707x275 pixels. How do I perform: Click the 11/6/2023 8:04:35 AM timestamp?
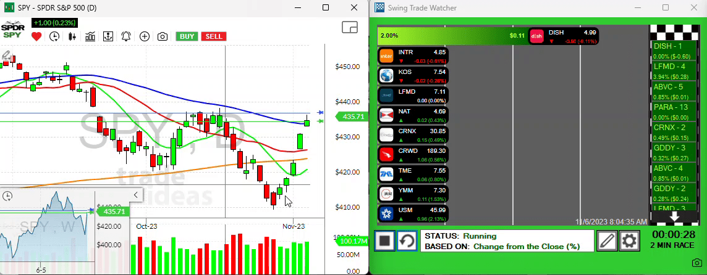[x=611, y=221]
